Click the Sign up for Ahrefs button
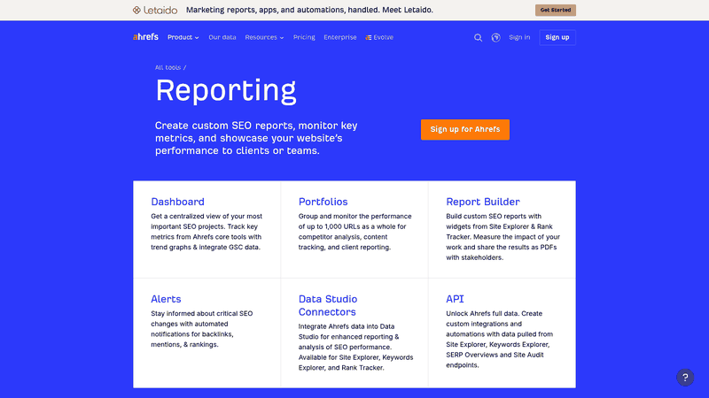This screenshot has height=398, width=709. point(464,129)
